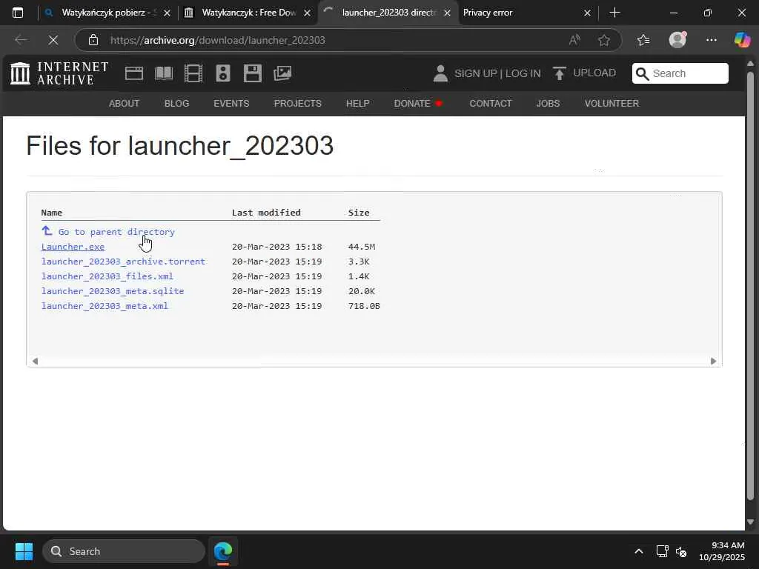Switch to the Privacy error tab

point(521,13)
